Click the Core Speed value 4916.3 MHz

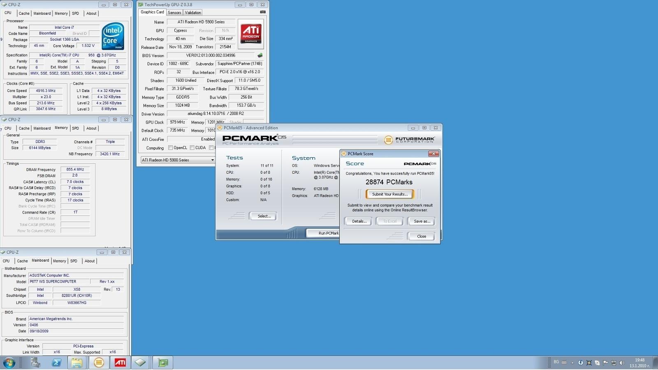46,91
